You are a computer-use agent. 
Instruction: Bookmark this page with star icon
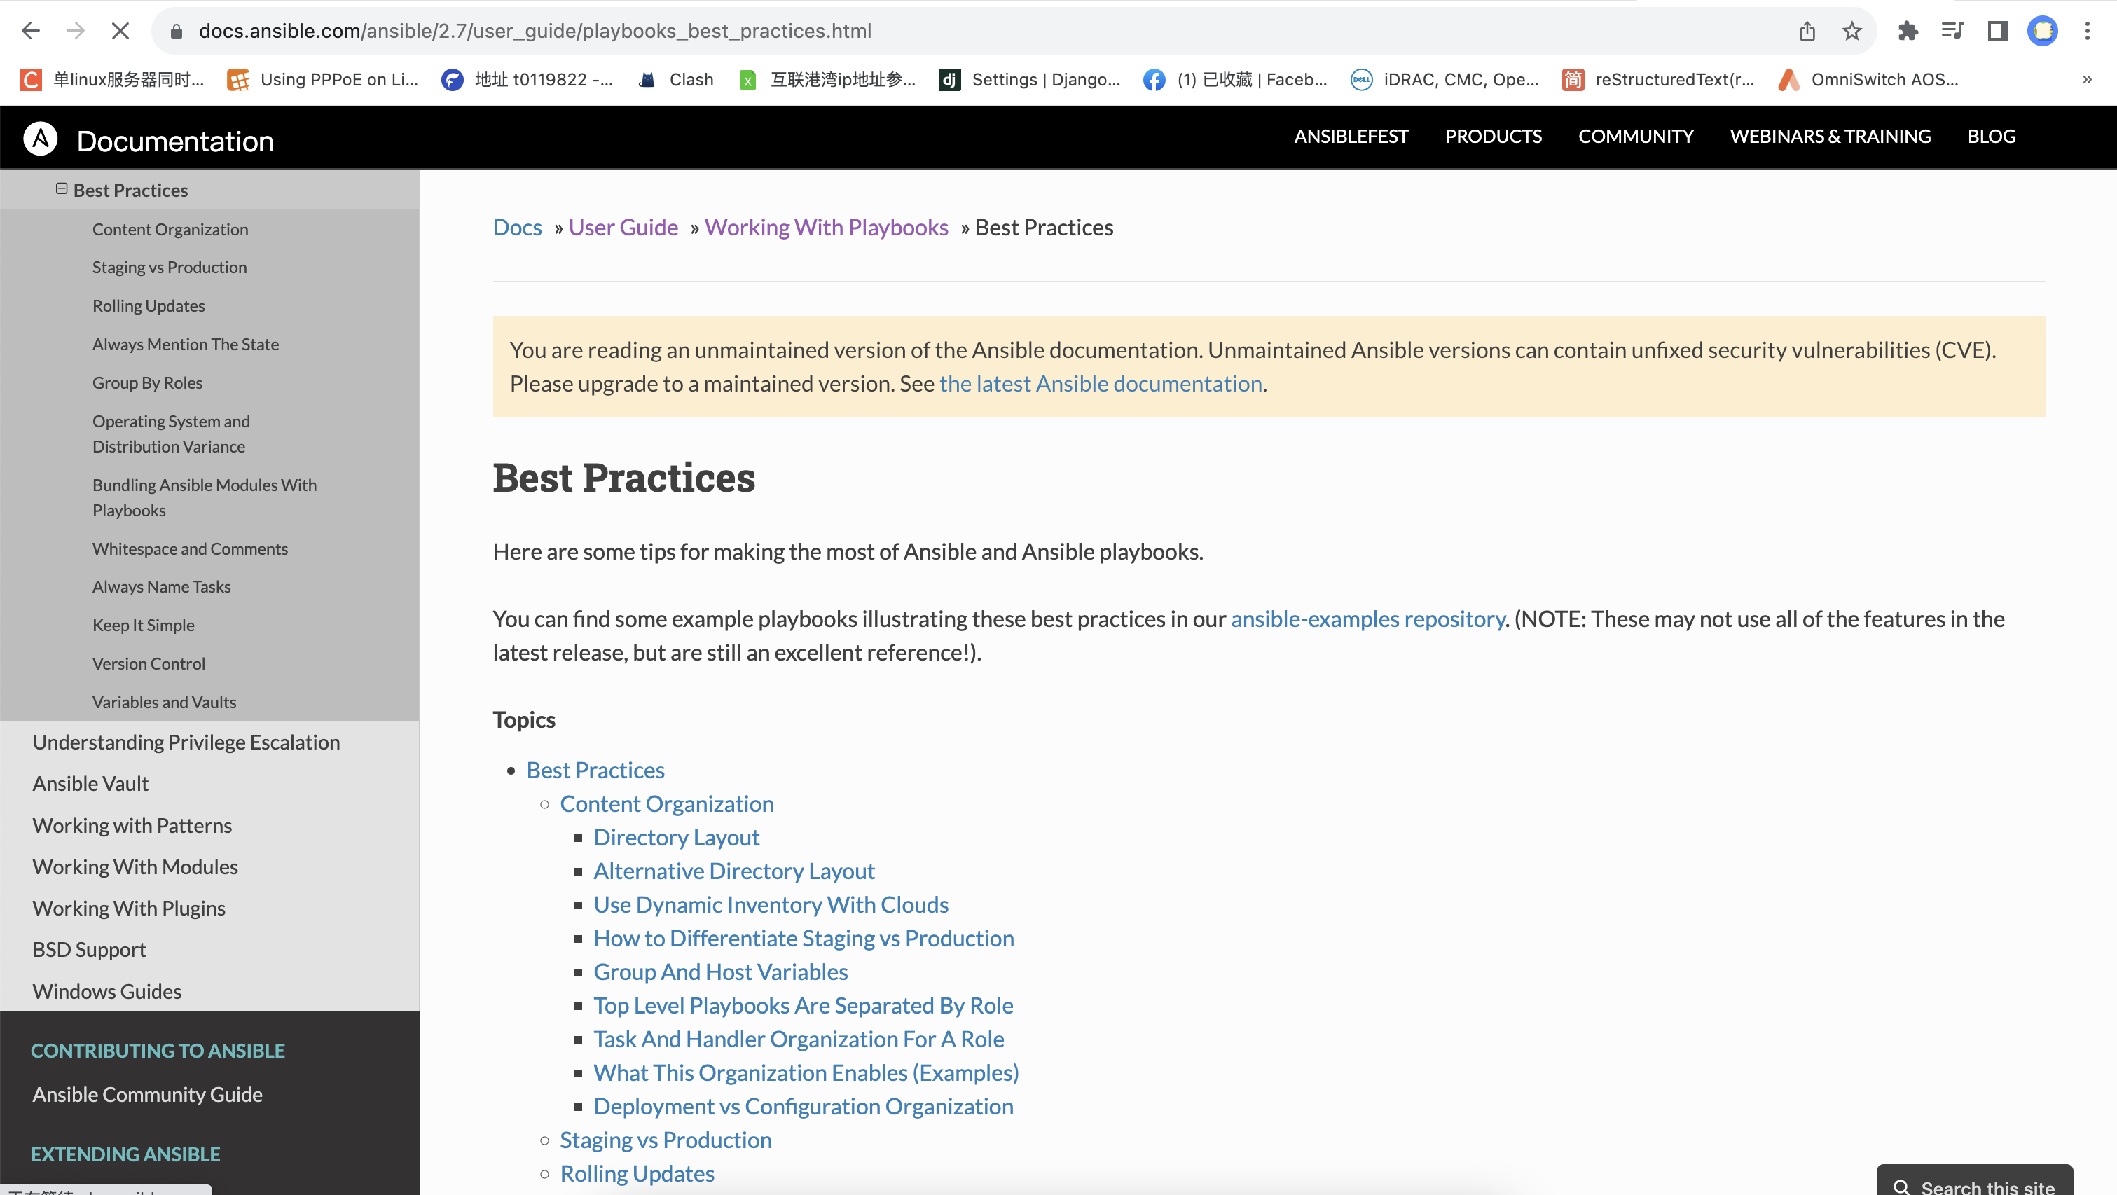coord(1851,32)
